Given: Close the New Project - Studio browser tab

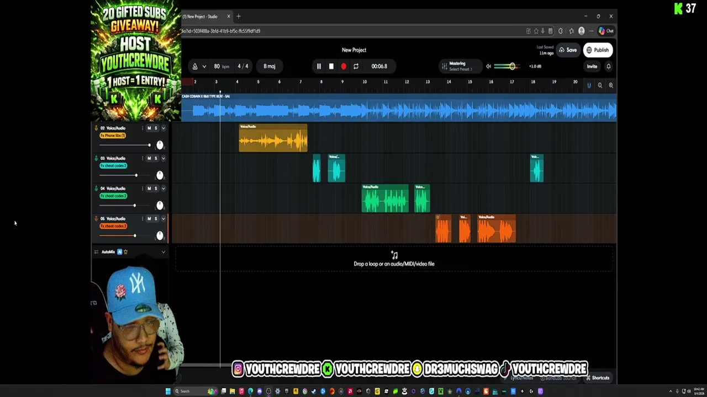Looking at the screenshot, I should (x=229, y=17).
